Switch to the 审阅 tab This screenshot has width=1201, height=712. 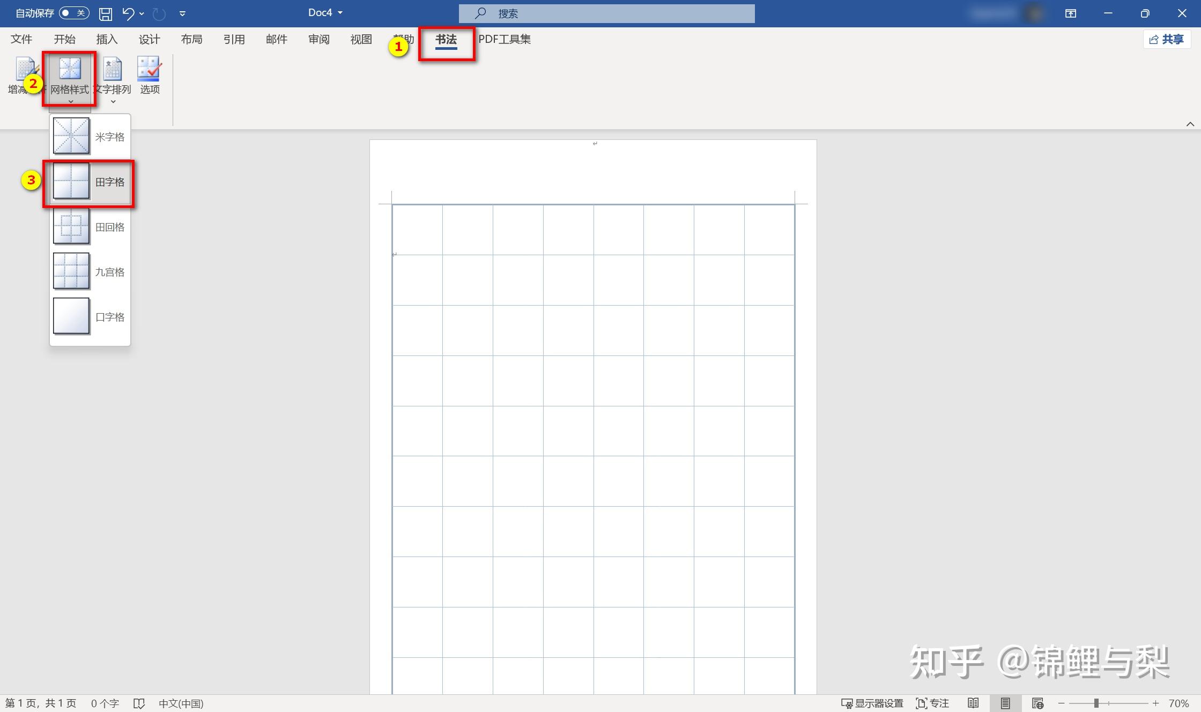click(319, 39)
